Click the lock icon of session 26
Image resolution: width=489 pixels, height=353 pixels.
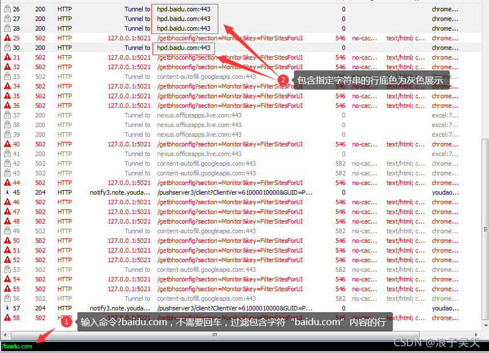[x=7, y=9]
